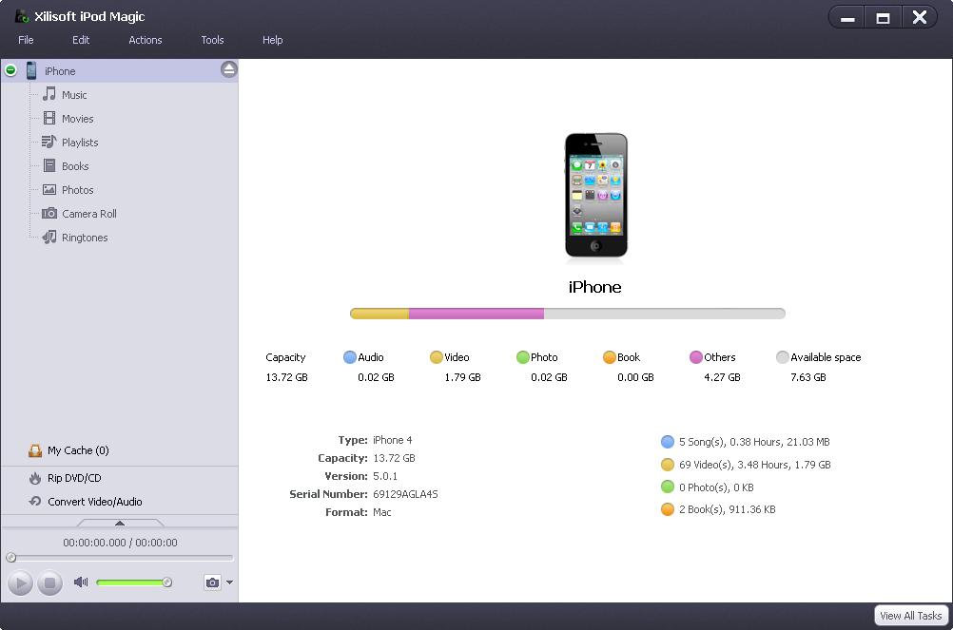Open the Actions menu
Image resolution: width=953 pixels, height=630 pixels.
point(146,40)
